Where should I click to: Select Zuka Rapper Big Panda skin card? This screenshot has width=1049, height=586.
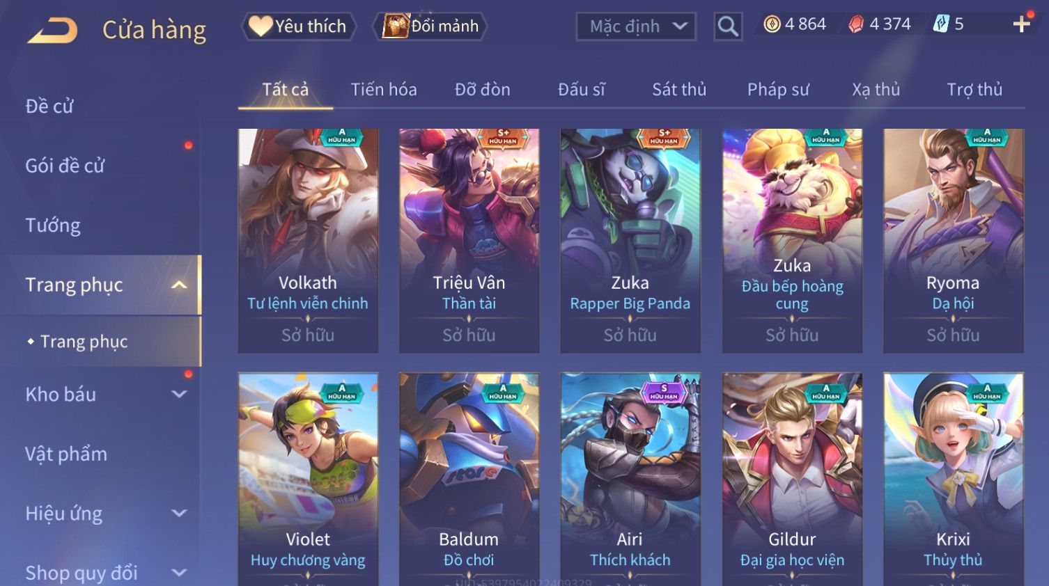click(630, 240)
